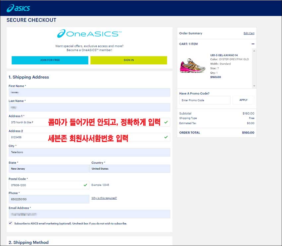Click the Postal Code input field
The image size is (282, 246).
(49, 185)
